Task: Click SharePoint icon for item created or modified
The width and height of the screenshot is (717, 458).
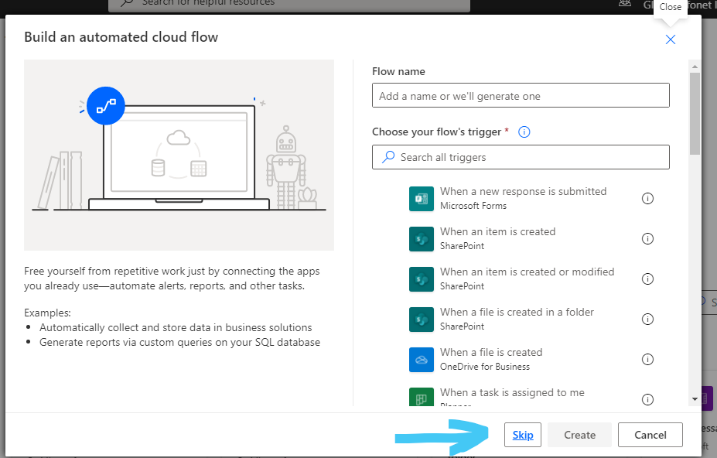Action: coord(421,279)
